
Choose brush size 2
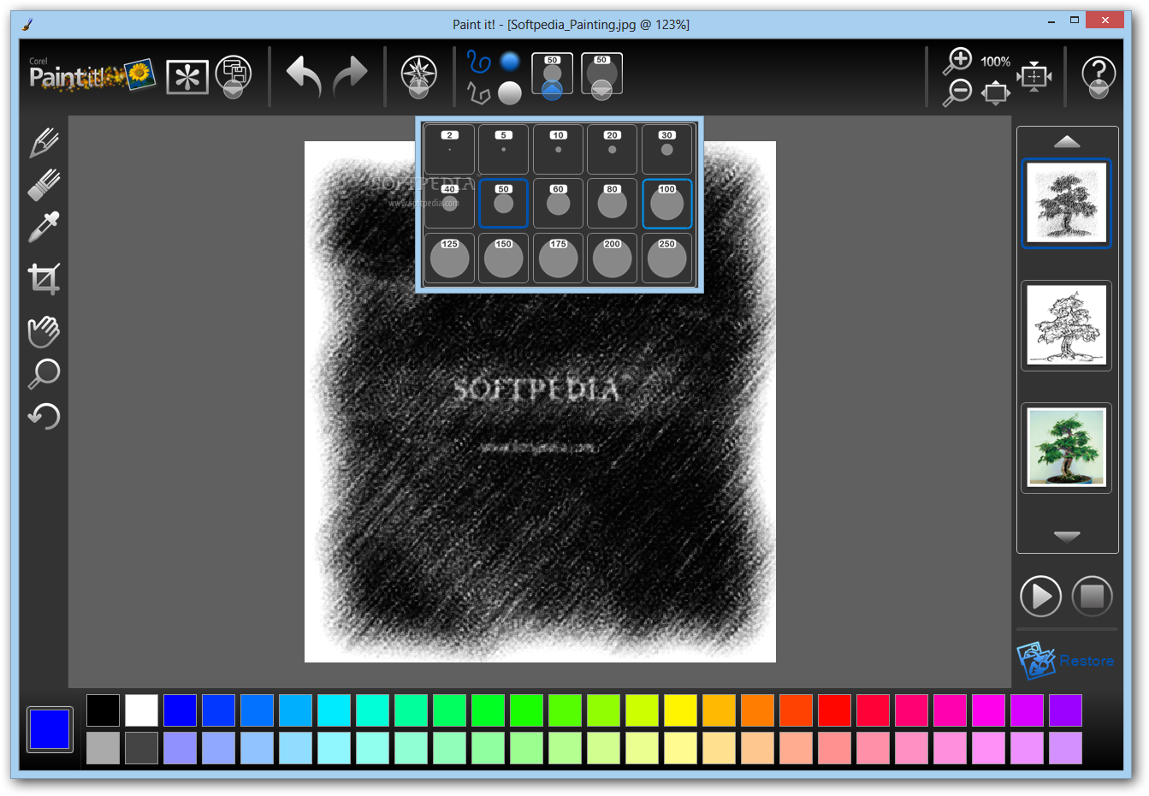[x=449, y=149]
